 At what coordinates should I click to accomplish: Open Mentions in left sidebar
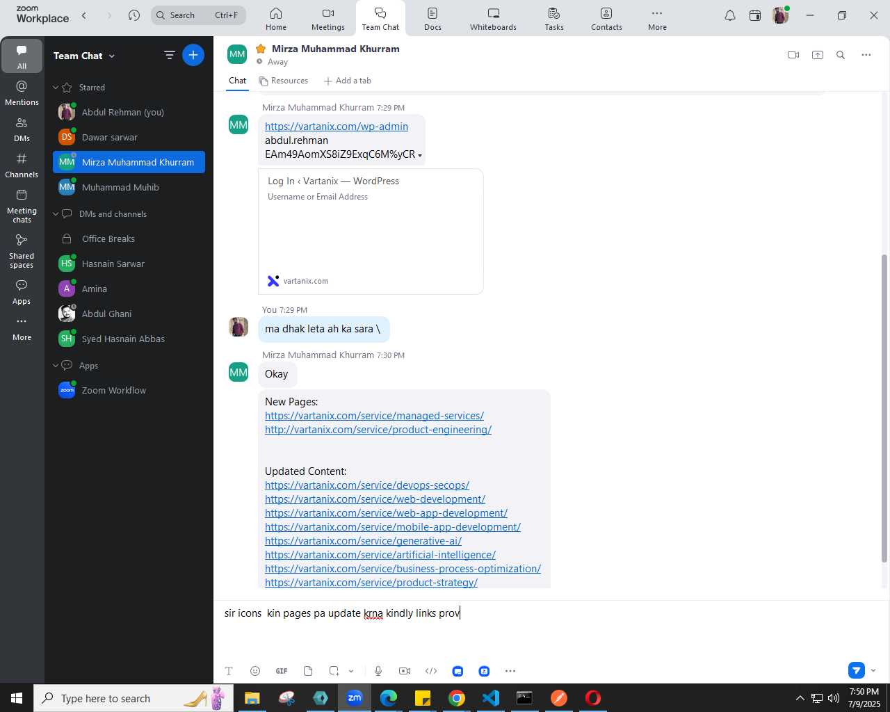point(22,93)
